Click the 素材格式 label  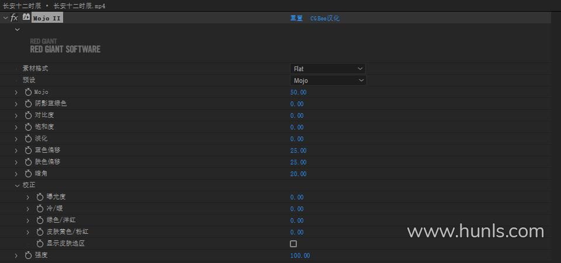coord(35,68)
